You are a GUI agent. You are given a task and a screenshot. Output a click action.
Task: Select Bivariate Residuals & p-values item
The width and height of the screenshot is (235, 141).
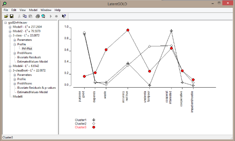(x=36, y=88)
